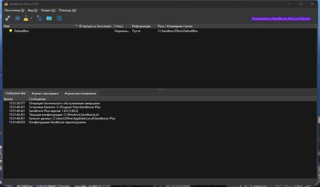This screenshot has width=320, height=187.
Task: Open the dropdown arrow beside the broom
Action: click(31, 18)
